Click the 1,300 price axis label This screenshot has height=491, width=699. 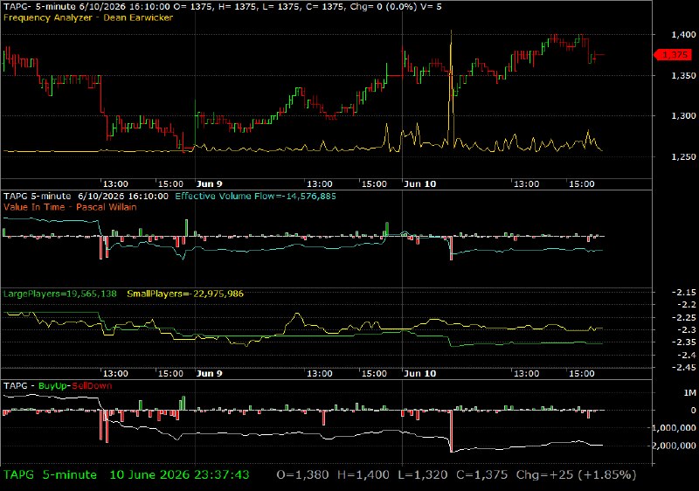(683, 116)
